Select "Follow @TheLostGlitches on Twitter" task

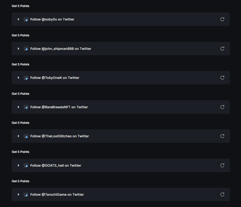[x=60, y=136]
